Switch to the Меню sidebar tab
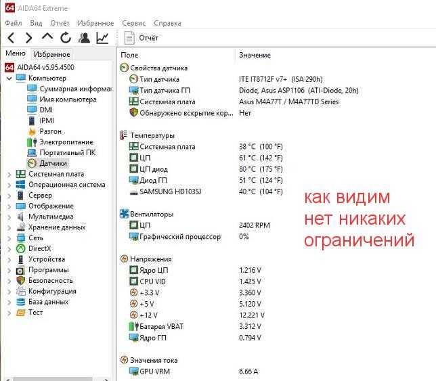 (x=16, y=53)
